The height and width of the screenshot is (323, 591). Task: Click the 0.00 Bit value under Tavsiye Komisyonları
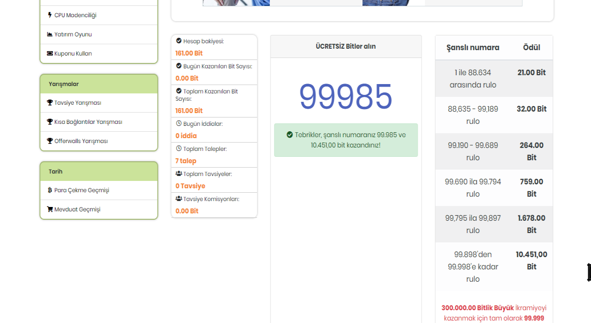coord(187,211)
